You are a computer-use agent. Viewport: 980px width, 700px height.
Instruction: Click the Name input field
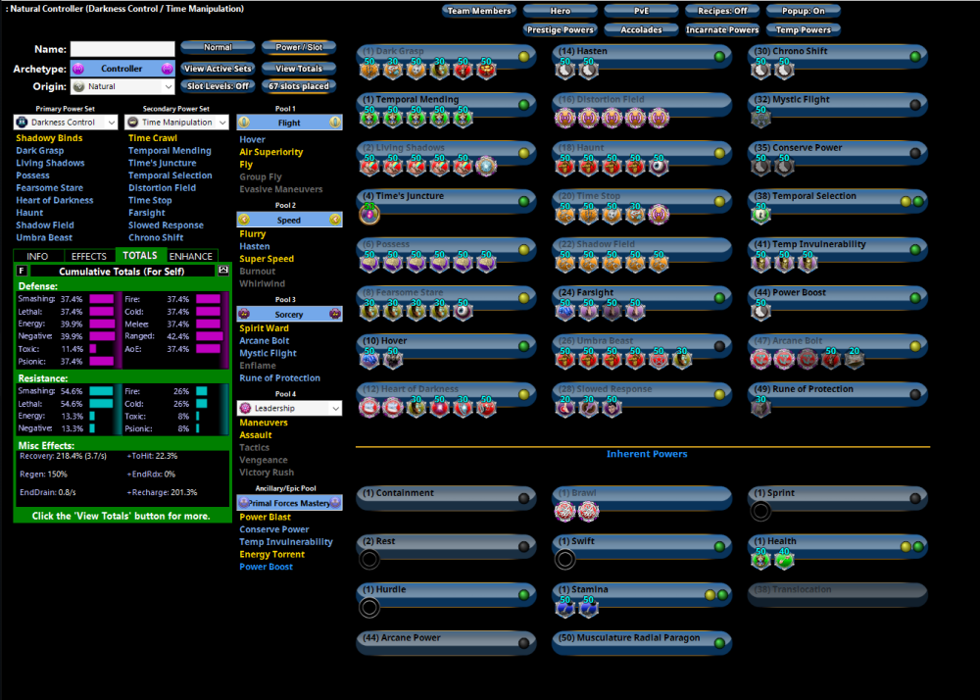[x=122, y=49]
